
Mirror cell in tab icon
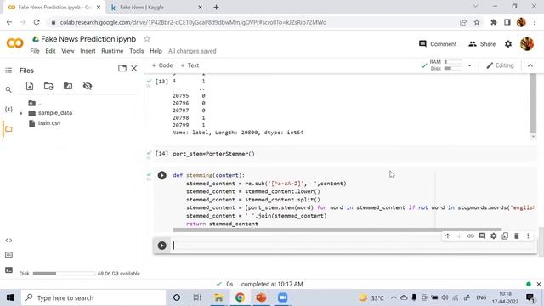(505, 236)
